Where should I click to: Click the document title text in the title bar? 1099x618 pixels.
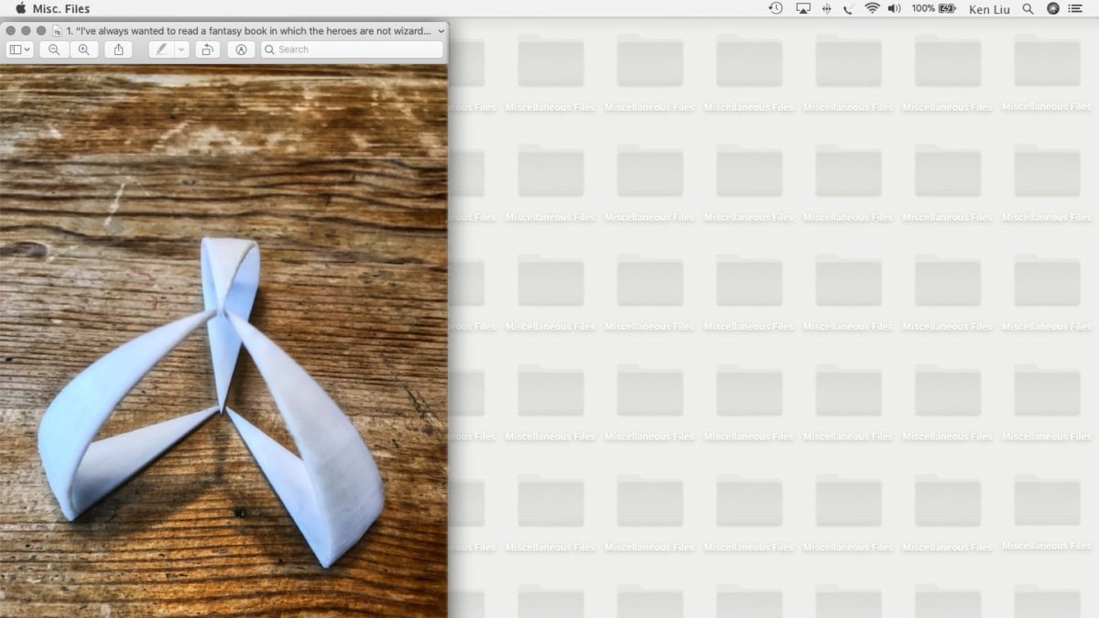point(249,30)
